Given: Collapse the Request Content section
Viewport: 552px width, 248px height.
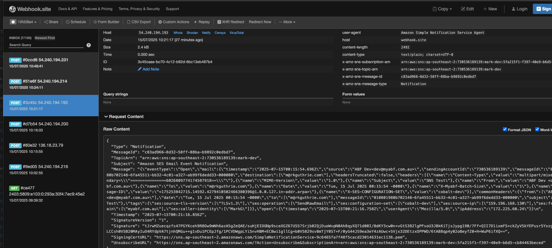Looking at the screenshot, I should coord(124,117).
